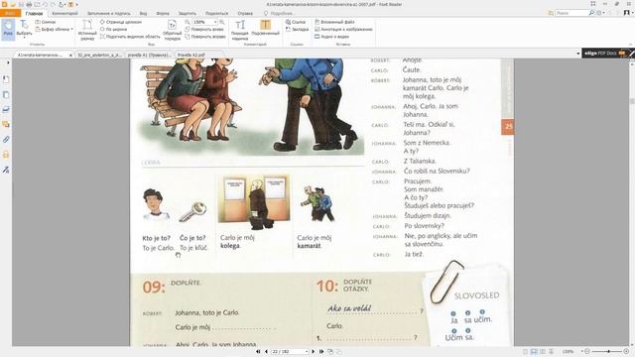This screenshot has height=357, width=635.
Task: Fit page width (По ширине)
Action: 113,29
